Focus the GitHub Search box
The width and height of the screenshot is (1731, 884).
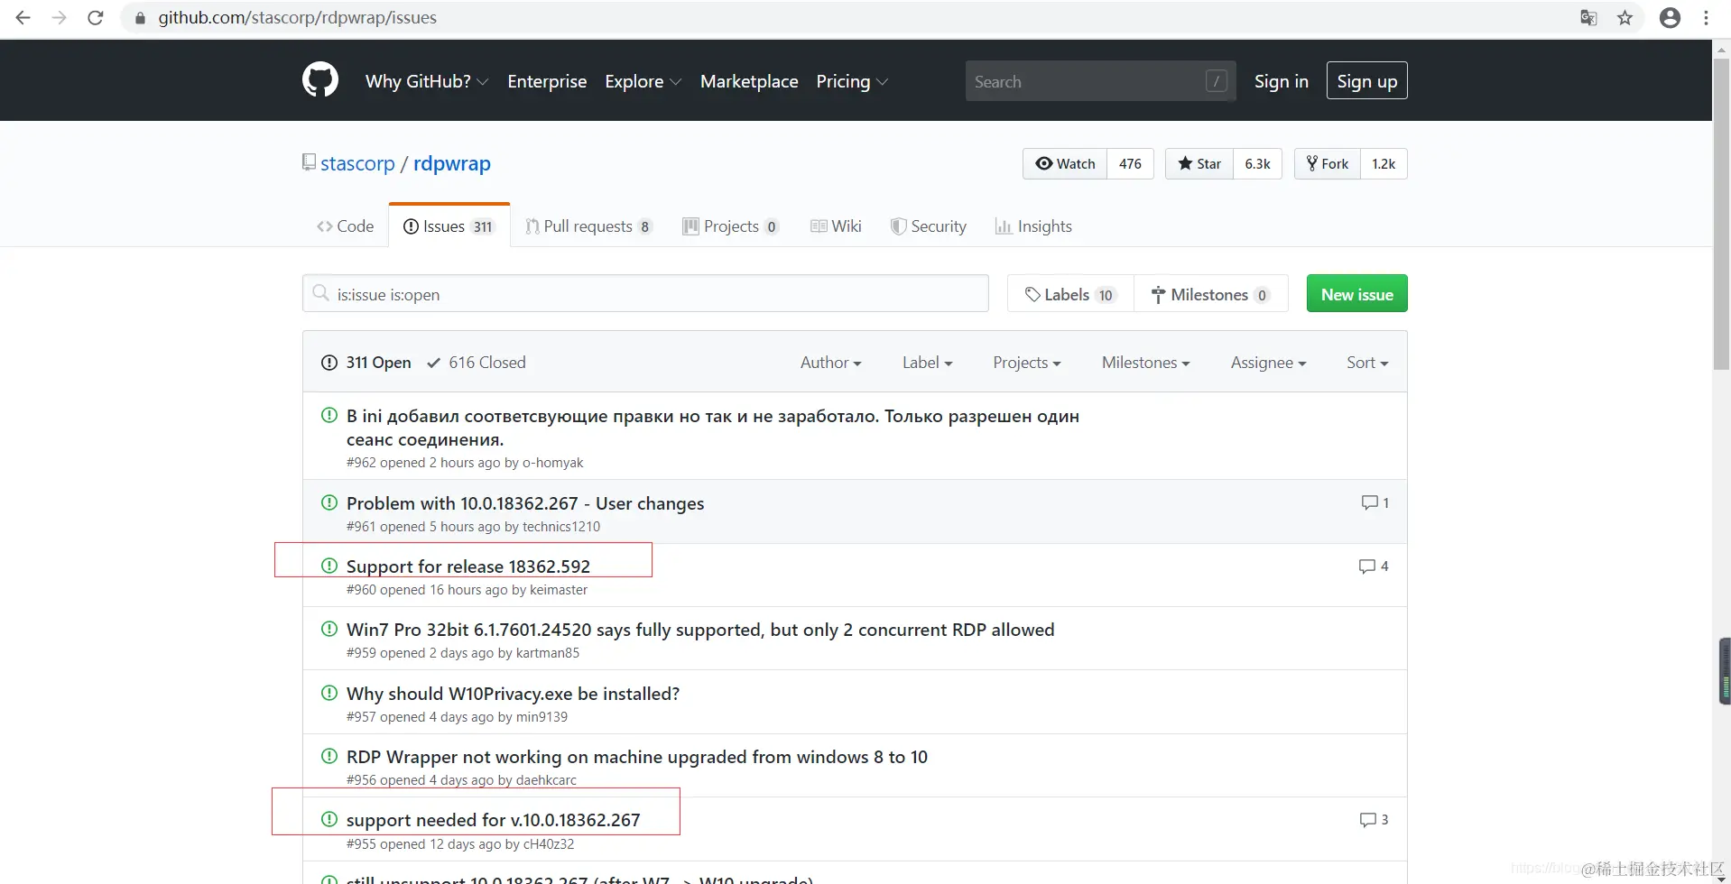(1100, 81)
